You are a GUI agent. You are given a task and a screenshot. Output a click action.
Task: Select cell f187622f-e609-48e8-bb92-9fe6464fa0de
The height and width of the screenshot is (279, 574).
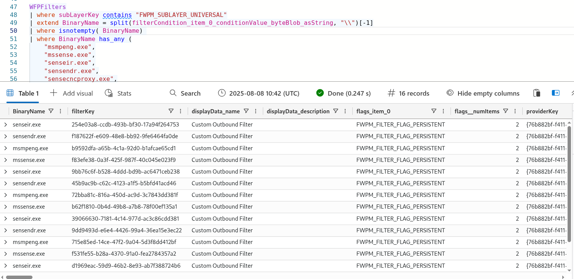(x=125, y=136)
